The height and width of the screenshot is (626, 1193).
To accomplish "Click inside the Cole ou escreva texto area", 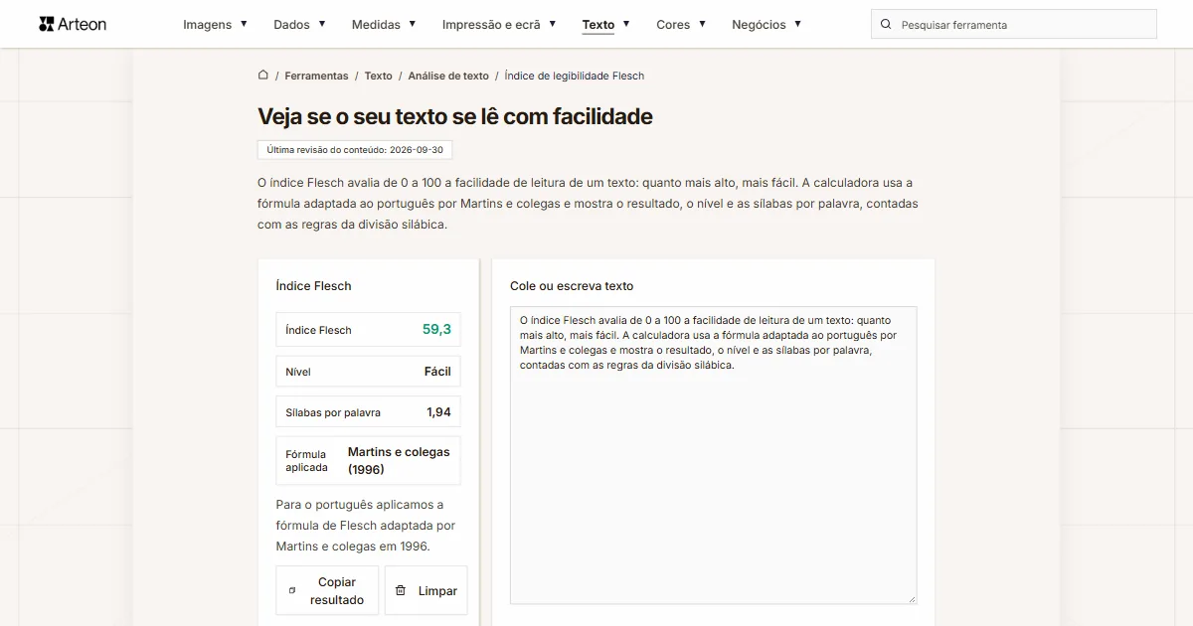I will coord(713,455).
